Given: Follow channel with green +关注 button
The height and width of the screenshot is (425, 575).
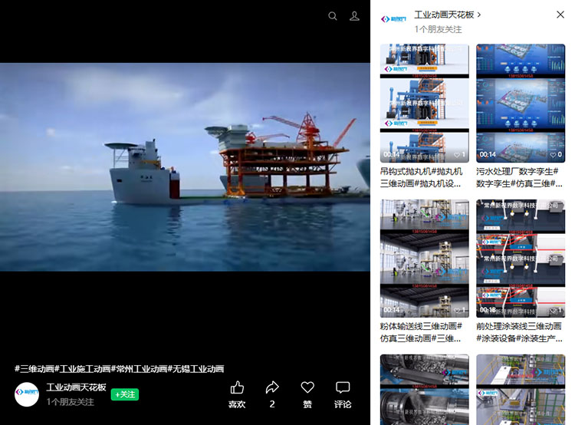Looking at the screenshot, I should (125, 394).
